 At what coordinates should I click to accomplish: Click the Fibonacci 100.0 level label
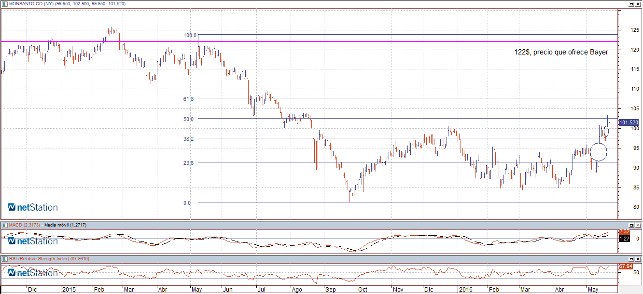coord(190,36)
